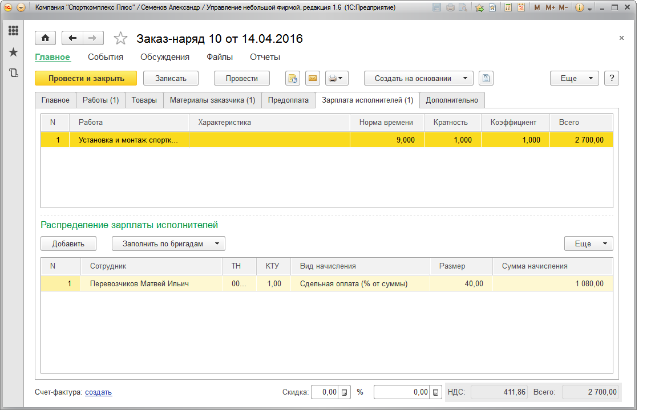Click the 2 700,00 total cell
The height and width of the screenshot is (410, 655).
point(581,140)
